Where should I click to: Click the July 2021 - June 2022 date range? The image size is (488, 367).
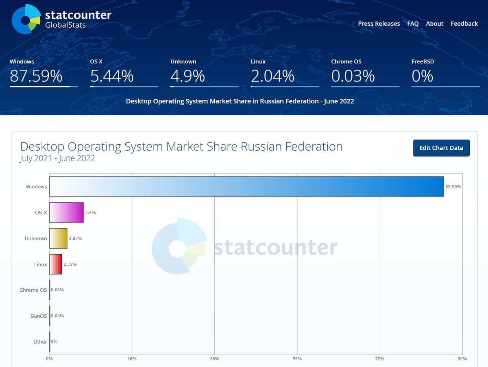[x=57, y=158]
